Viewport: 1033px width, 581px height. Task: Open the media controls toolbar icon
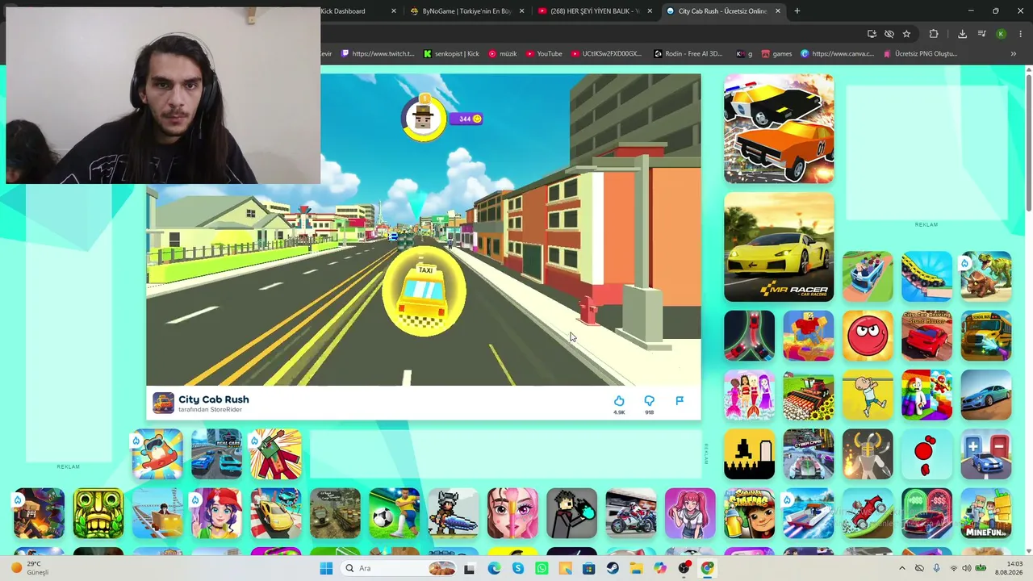[981, 34]
